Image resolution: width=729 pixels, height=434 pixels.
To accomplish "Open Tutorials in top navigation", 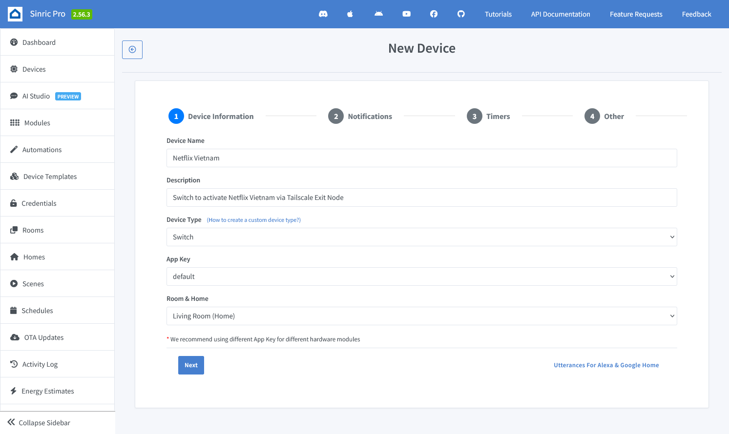I will (x=498, y=14).
